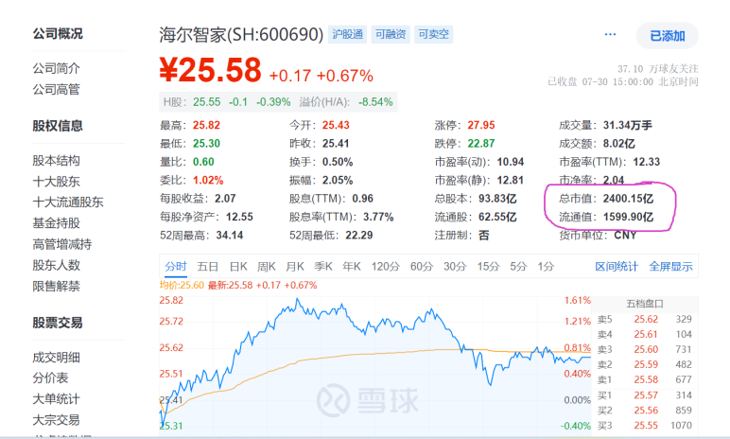Click the 跌停 value 22.87
This screenshot has width=730, height=439.
(481, 144)
